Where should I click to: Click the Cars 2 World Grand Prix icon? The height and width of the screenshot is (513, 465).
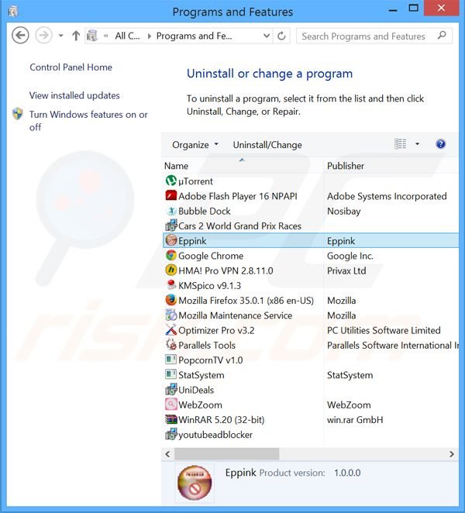coord(170,226)
